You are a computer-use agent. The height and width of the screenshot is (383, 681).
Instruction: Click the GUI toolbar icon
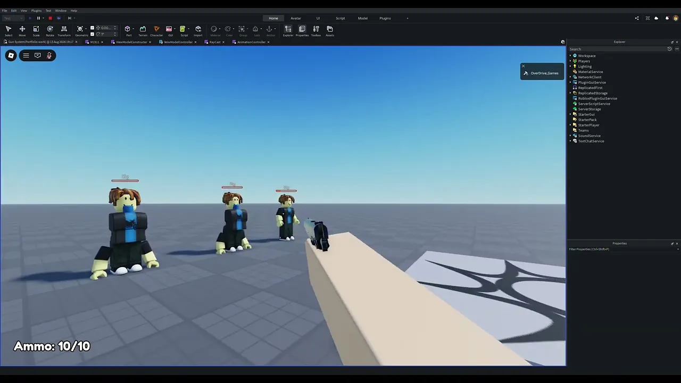[x=170, y=31]
